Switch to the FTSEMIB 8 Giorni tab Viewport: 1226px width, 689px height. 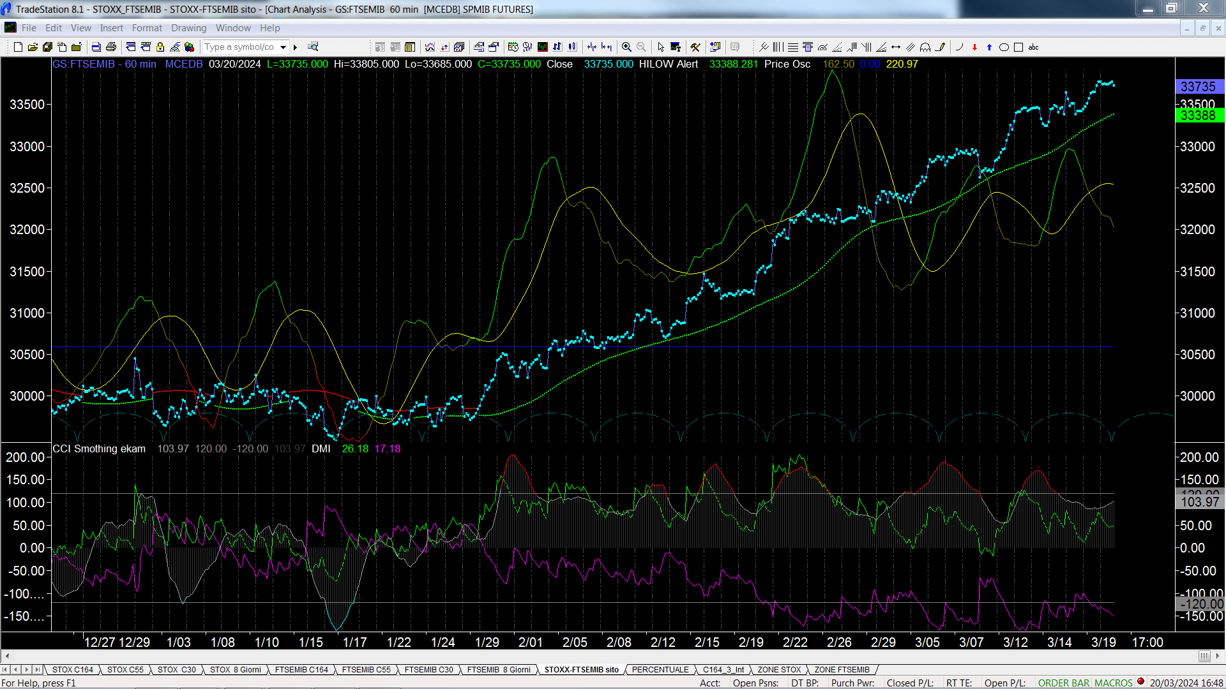pos(499,670)
